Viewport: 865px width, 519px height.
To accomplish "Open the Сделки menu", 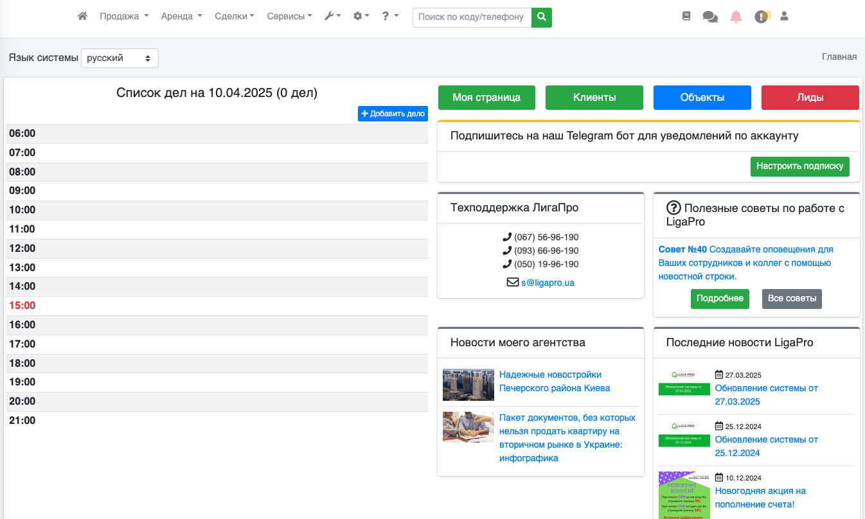I will click(x=234, y=17).
